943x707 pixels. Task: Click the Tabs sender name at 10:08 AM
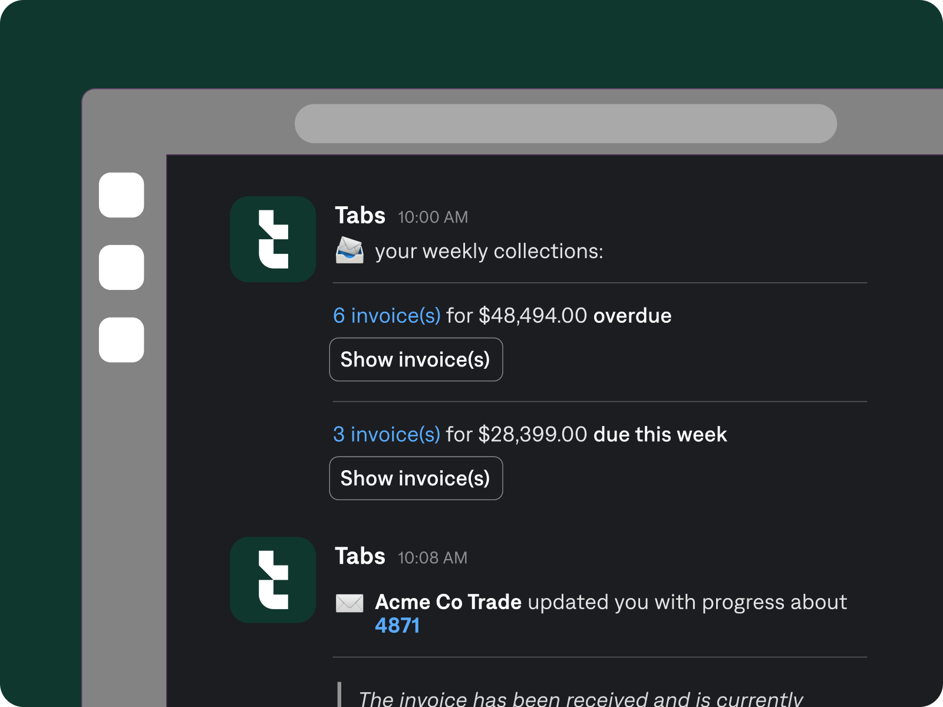tap(360, 556)
